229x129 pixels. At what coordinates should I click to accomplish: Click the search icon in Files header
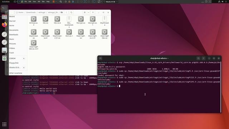pos(71,13)
